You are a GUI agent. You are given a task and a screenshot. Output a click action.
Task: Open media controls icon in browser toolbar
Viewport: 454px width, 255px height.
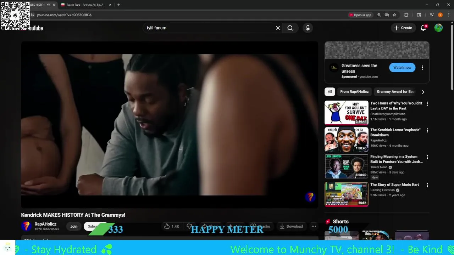tap(432, 15)
